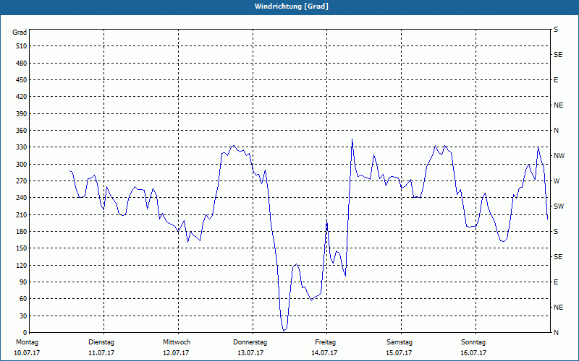Select the 30 tick on left axis
The image size is (579, 361).
coord(23,316)
